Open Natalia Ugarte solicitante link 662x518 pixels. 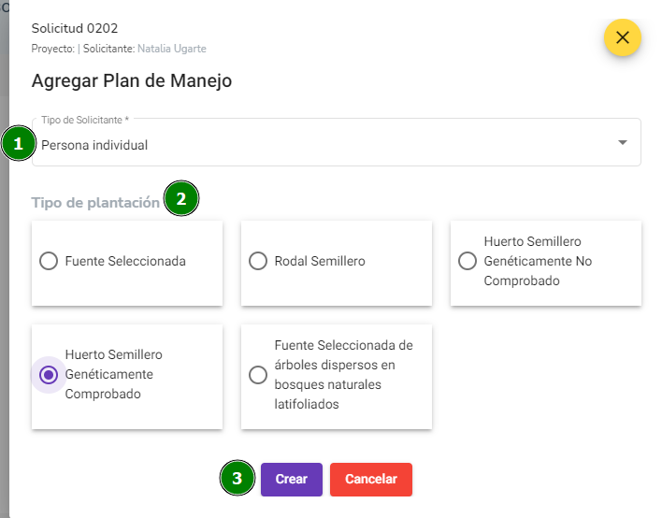point(172,49)
